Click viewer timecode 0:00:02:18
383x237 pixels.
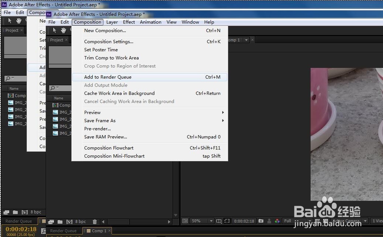(244, 221)
